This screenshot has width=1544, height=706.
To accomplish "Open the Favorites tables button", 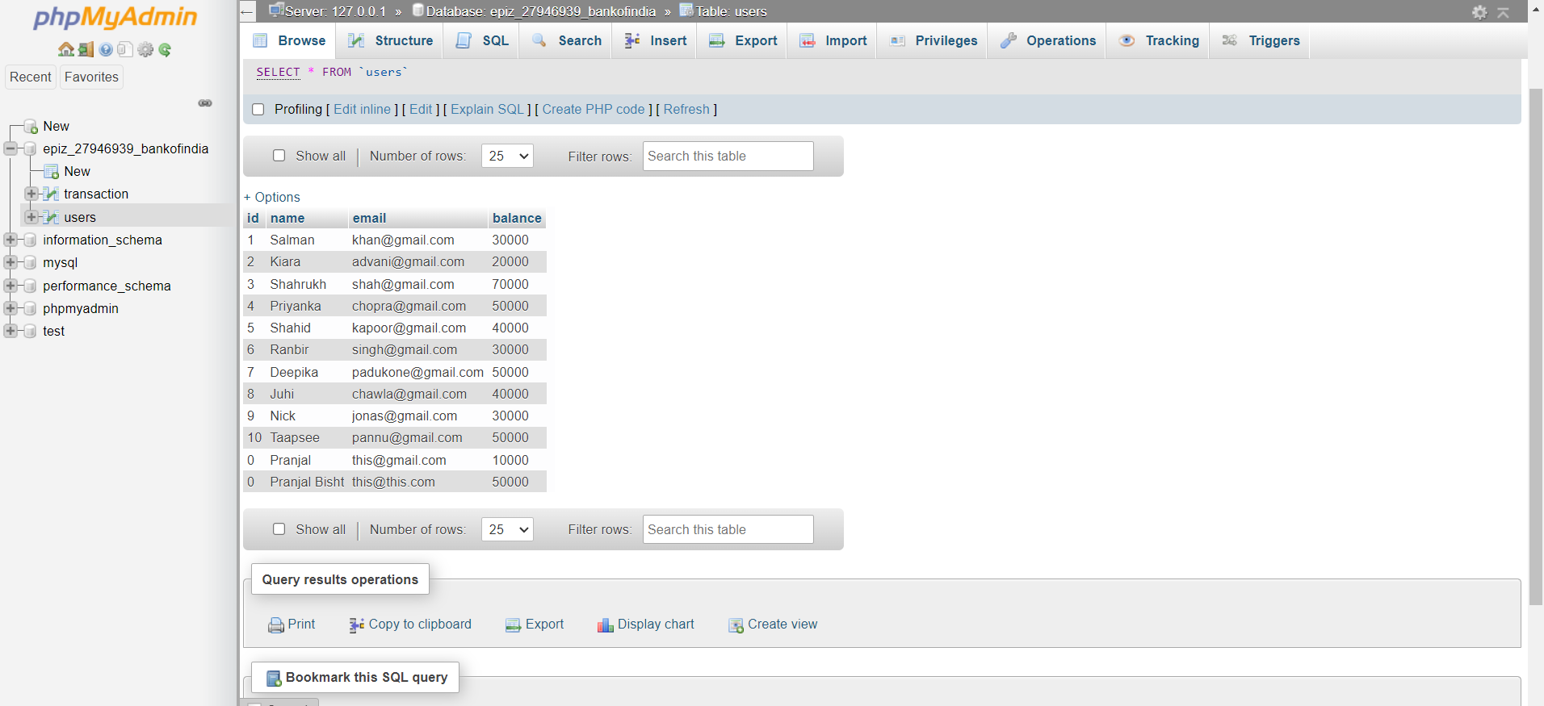I will (x=91, y=77).
